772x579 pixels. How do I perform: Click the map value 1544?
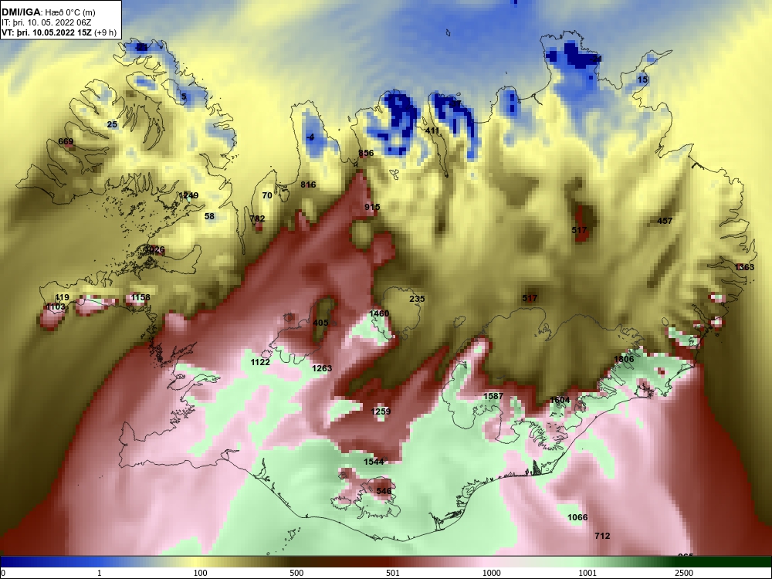(x=374, y=462)
